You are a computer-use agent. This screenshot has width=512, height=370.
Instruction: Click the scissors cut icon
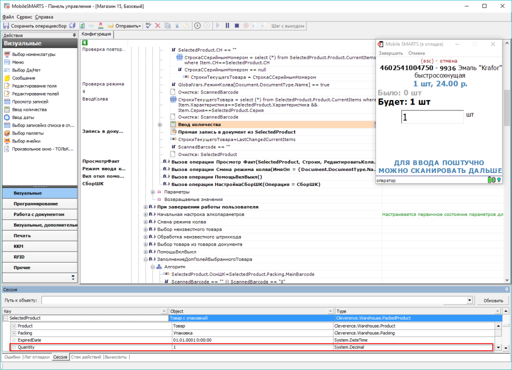coord(177,26)
